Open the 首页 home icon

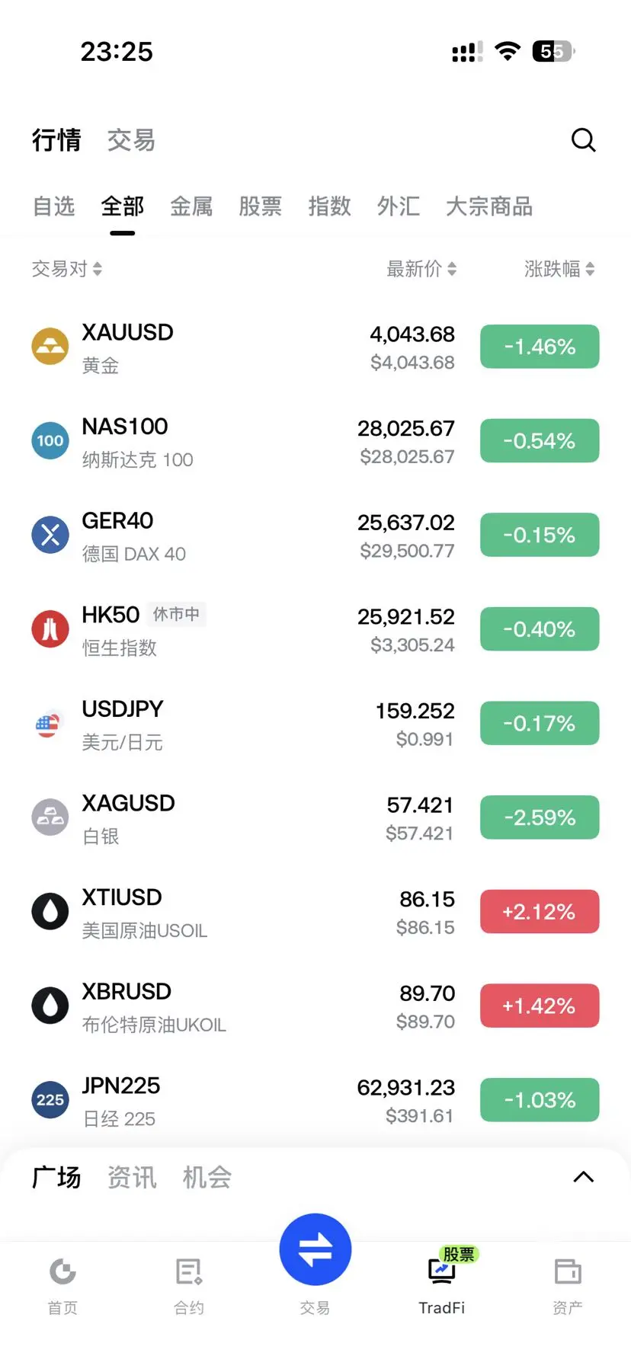62,1271
